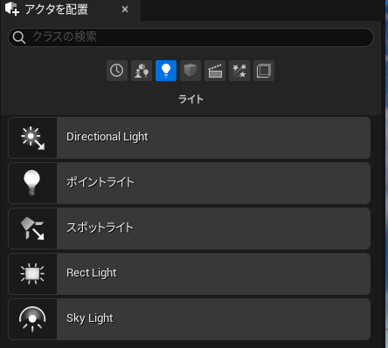Select the Lights lightbulb category
The width and height of the screenshot is (388, 348).
(x=166, y=71)
